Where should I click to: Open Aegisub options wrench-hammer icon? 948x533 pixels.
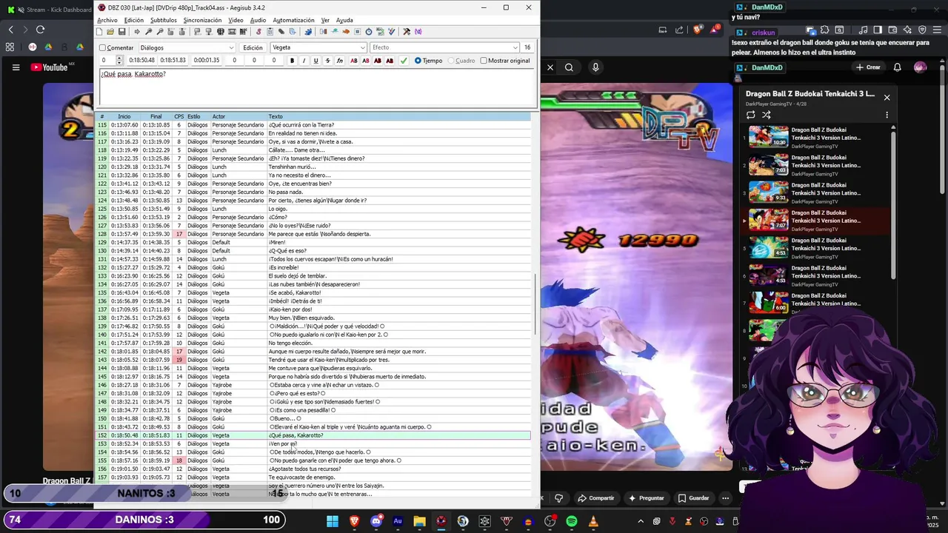(x=407, y=32)
